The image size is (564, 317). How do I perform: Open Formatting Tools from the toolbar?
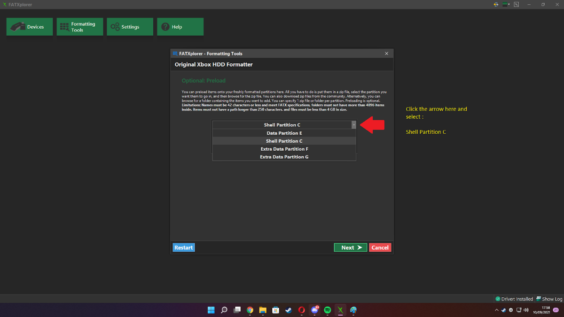80,27
